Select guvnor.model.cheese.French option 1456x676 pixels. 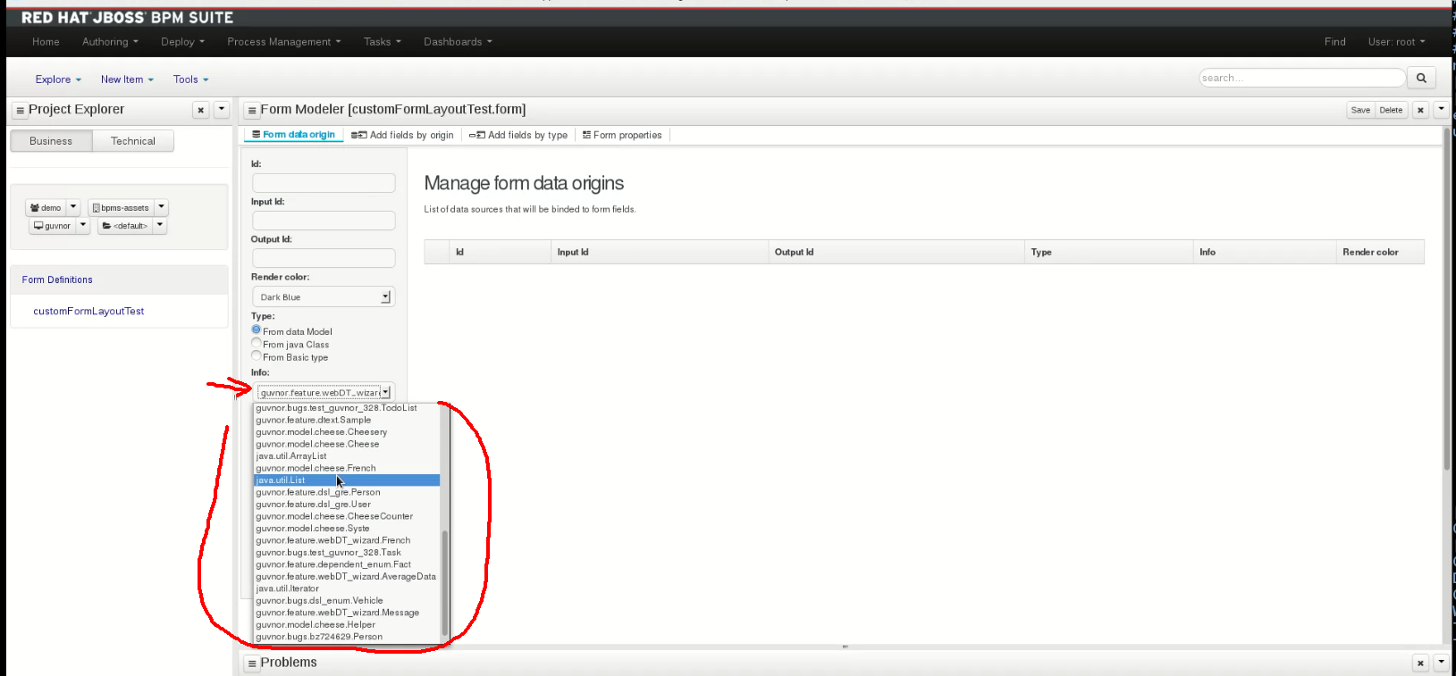click(347, 468)
